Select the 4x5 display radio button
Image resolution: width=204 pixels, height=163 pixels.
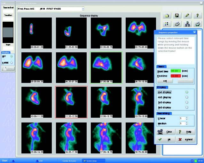[187, 97]
